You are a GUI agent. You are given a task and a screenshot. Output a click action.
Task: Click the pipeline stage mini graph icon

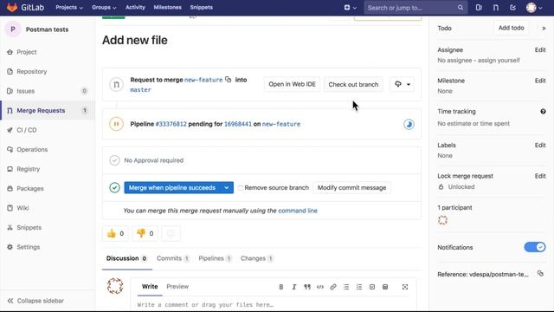(x=409, y=124)
